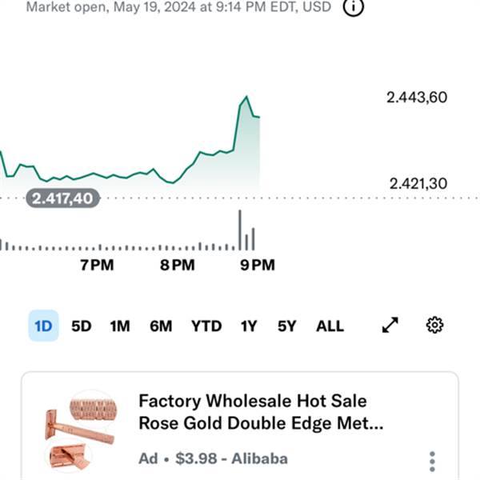
Task: Open chart settings gear
Action: click(x=435, y=325)
